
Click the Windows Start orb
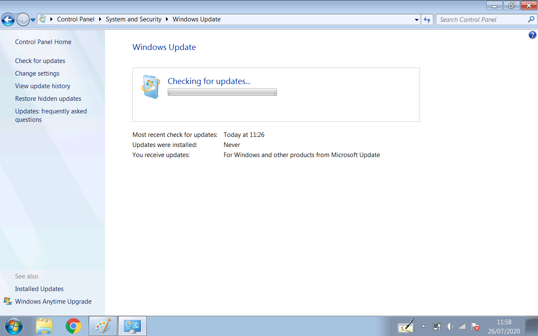tap(13, 326)
